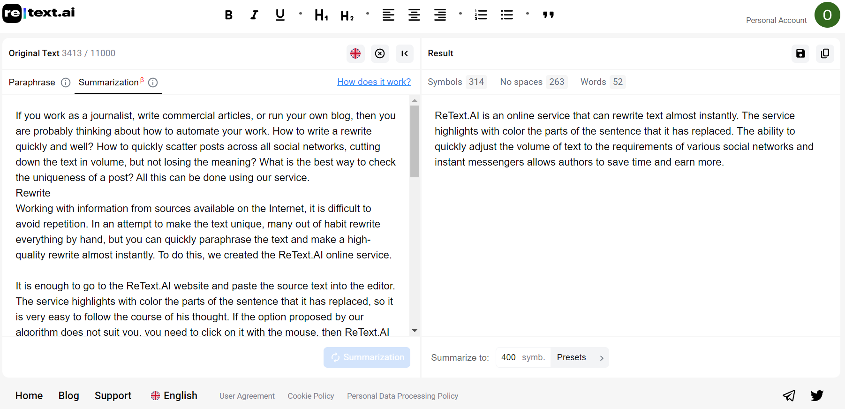The width and height of the screenshot is (845, 409).
Task: Open the green account avatar
Action: click(x=827, y=15)
